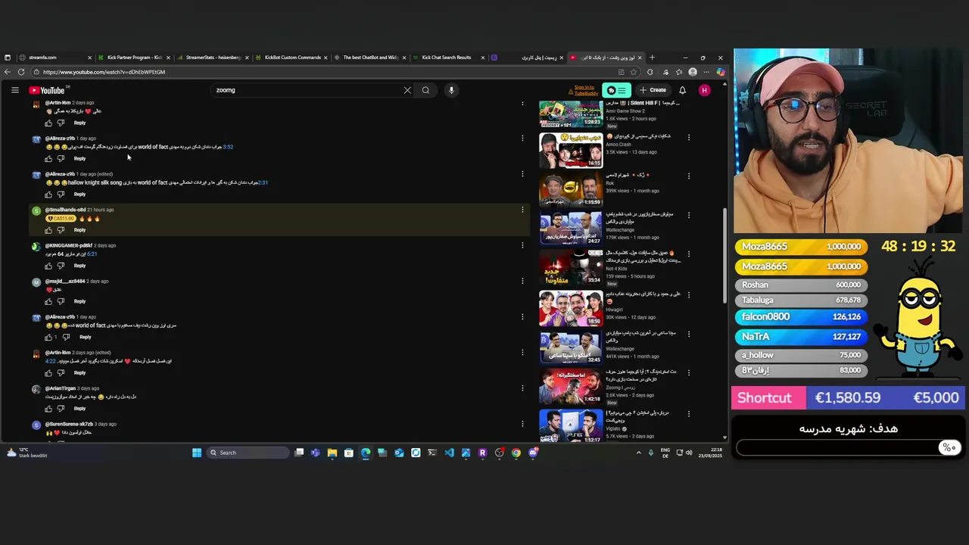
Task: Open options menu for @Smallhands-o8d comment
Action: click(522, 209)
